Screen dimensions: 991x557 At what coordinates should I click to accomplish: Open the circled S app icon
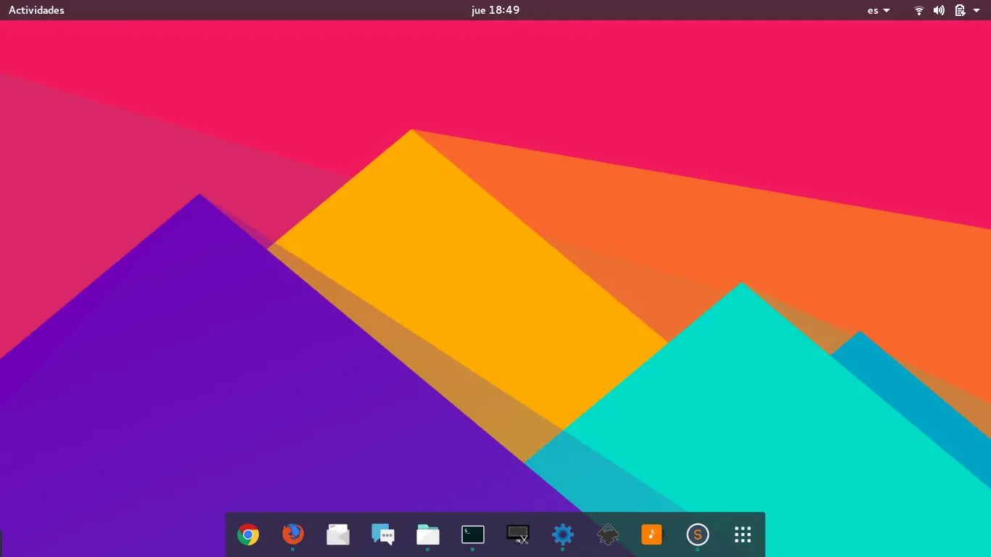point(697,535)
